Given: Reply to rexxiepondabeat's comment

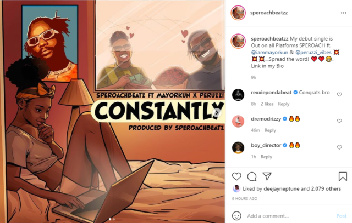Looking at the screenshot, I should (284, 104).
